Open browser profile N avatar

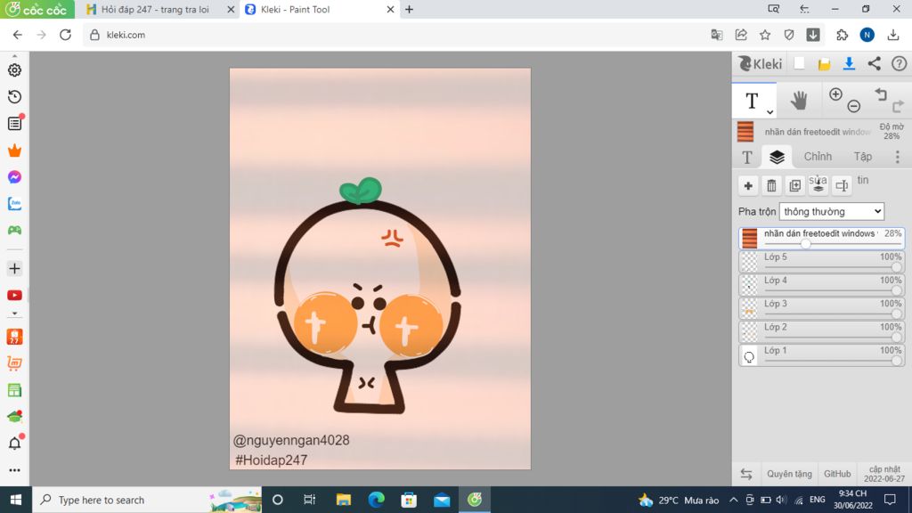tap(867, 35)
